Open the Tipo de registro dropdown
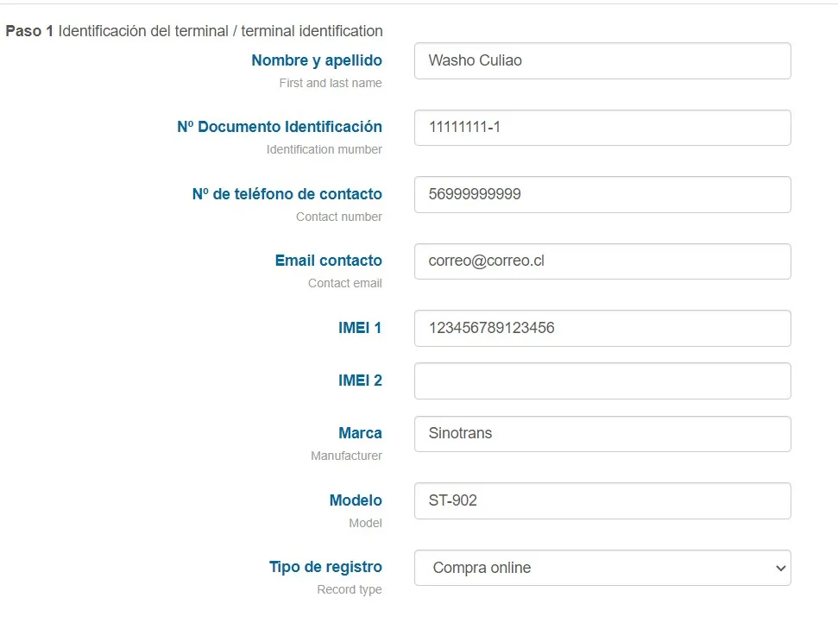Screen dimensions: 838x629 602,568
